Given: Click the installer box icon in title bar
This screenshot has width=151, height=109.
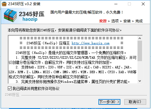Looking at the screenshot, I should click(4, 4).
